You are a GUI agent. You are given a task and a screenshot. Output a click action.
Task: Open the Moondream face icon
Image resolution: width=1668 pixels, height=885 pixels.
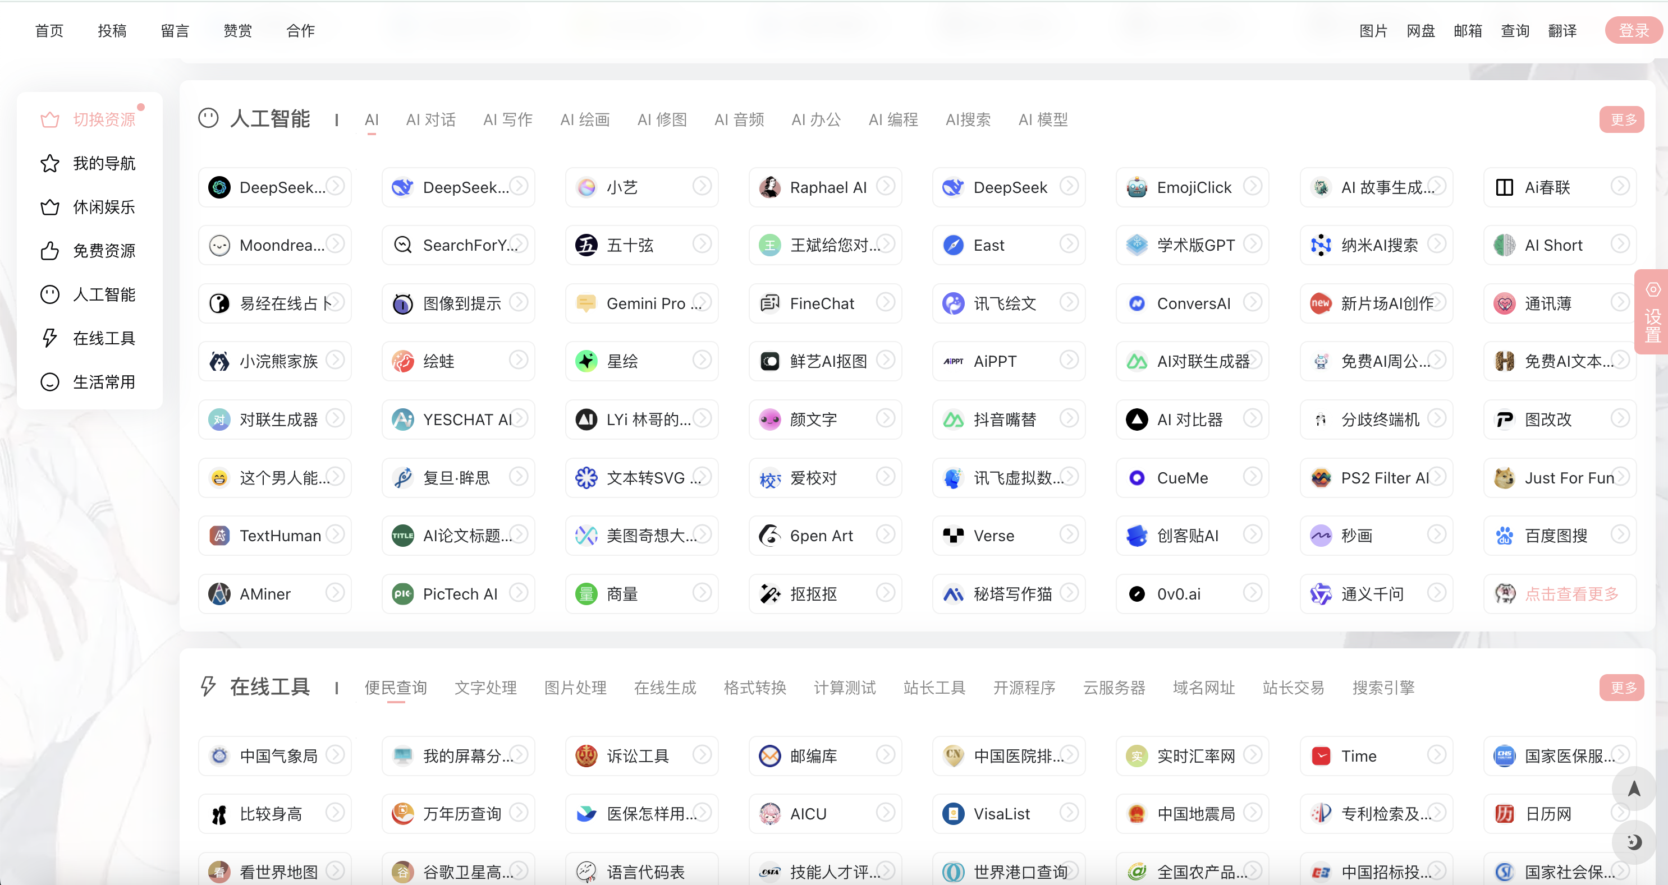(x=219, y=245)
